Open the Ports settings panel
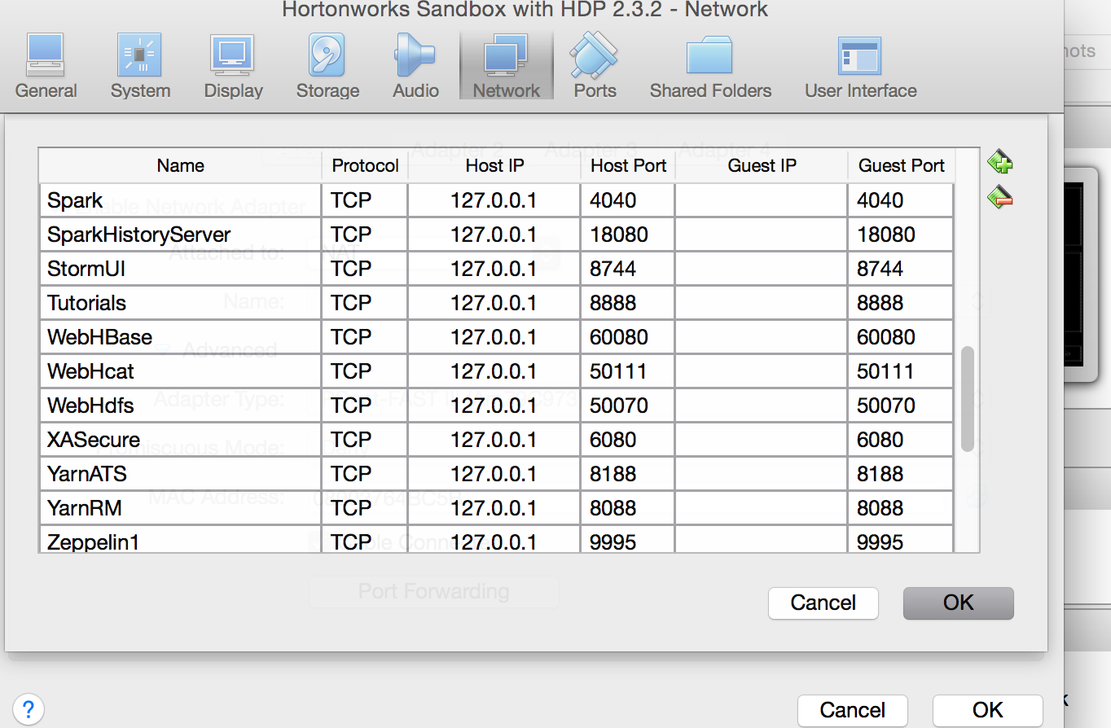The height and width of the screenshot is (728, 1111). (594, 65)
